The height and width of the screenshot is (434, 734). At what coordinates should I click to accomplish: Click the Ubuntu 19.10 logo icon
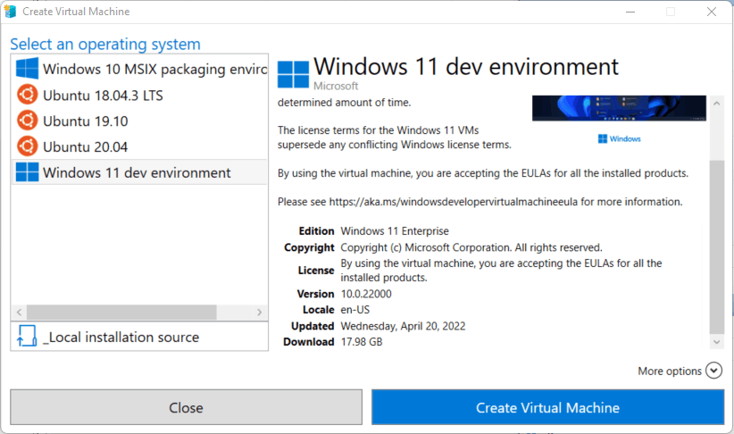[x=27, y=121]
